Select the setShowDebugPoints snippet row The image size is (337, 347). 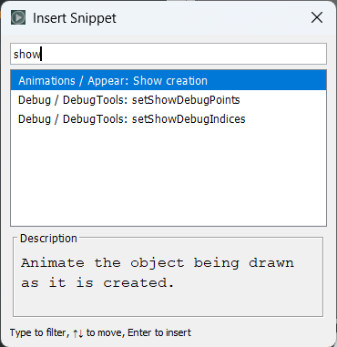click(168, 100)
